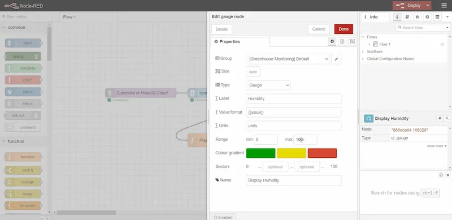Click the Cancel button
The height and width of the screenshot is (220, 452).
319,29
